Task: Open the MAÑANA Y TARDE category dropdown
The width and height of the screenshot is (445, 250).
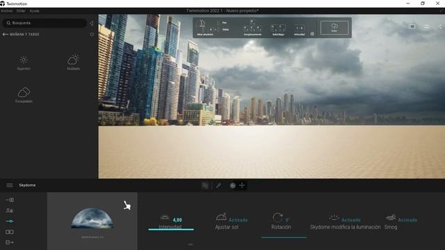Action: click(x=92, y=34)
